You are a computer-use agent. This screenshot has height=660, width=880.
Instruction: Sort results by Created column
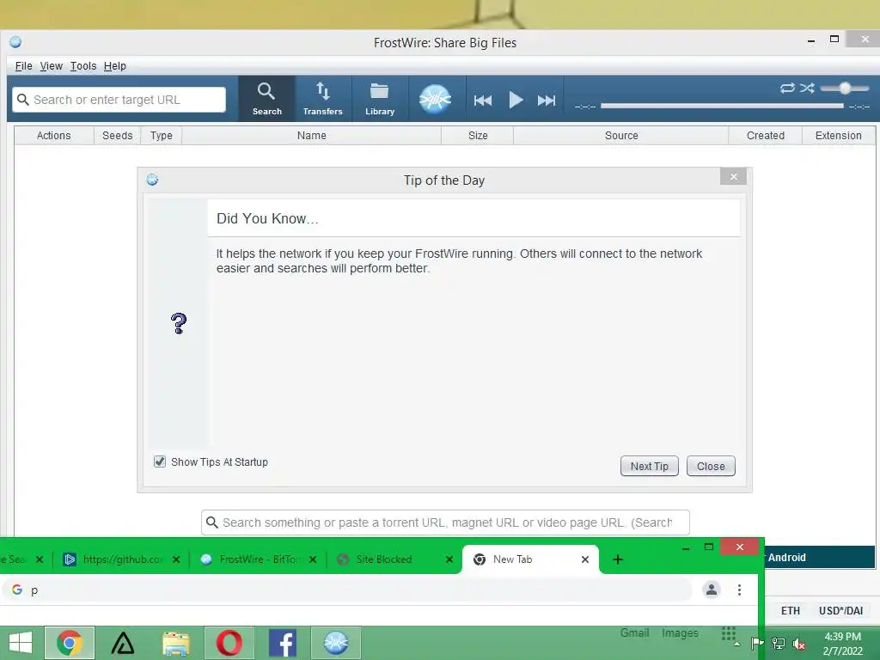766,135
